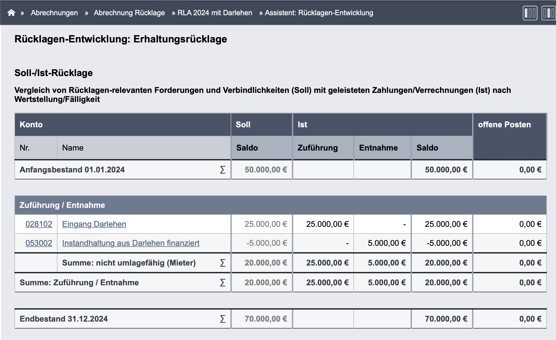Click Ist Saldo 50.000,00 € in Anfangsbestand row
The height and width of the screenshot is (340, 556).
pos(446,170)
